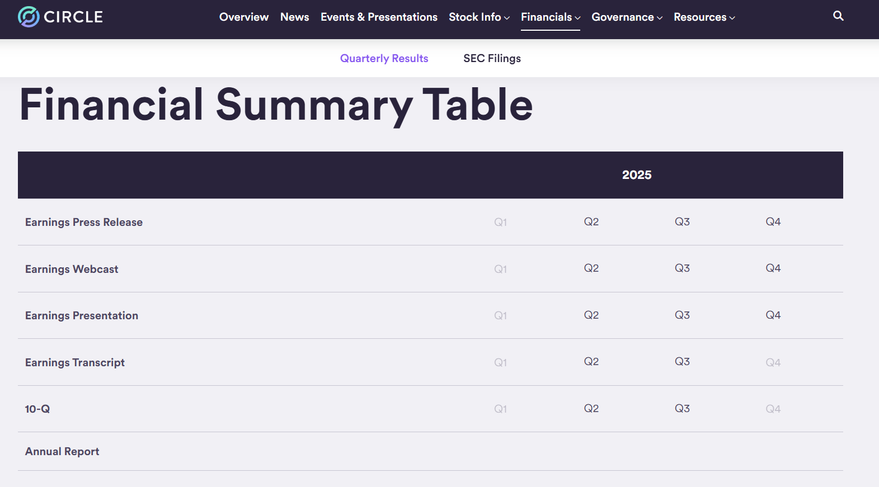Screen dimensions: 879x487
Task: Launch the Q3 Earnings Webcast
Action: 682,268
